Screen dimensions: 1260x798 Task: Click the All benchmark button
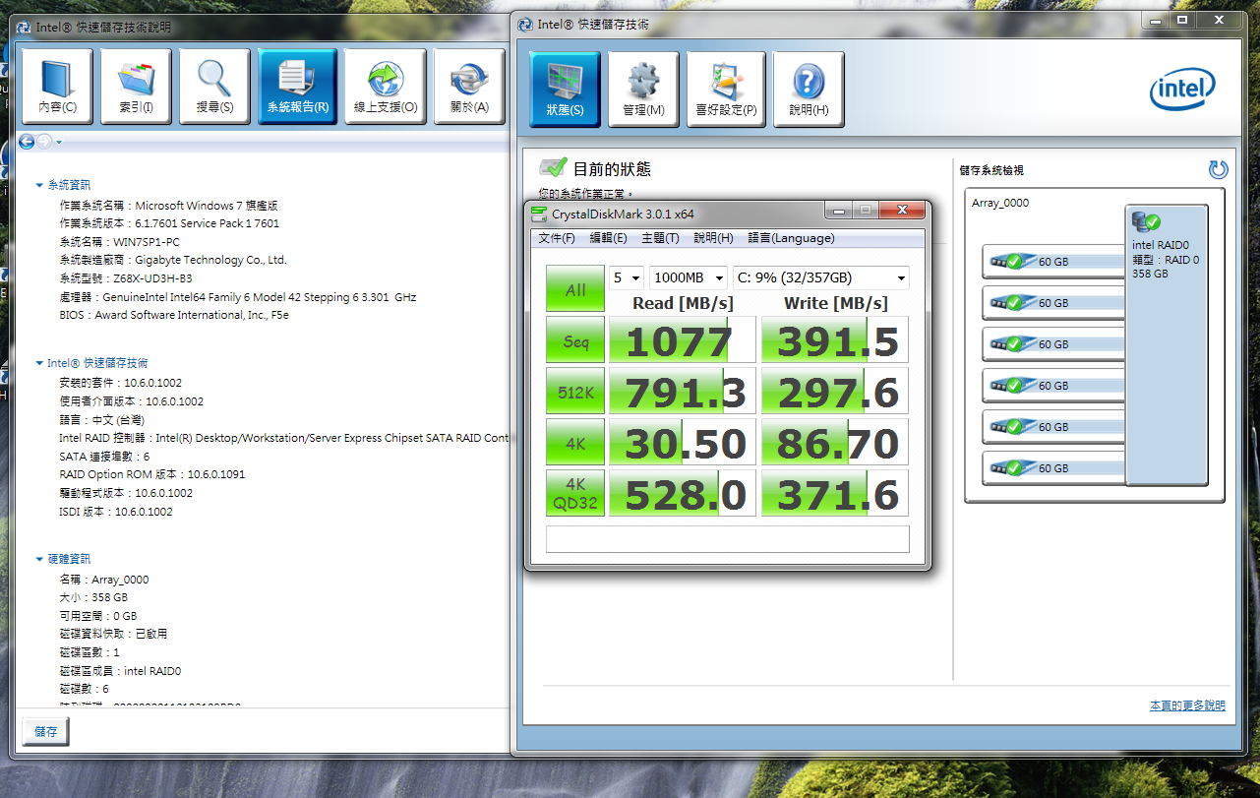[575, 289]
